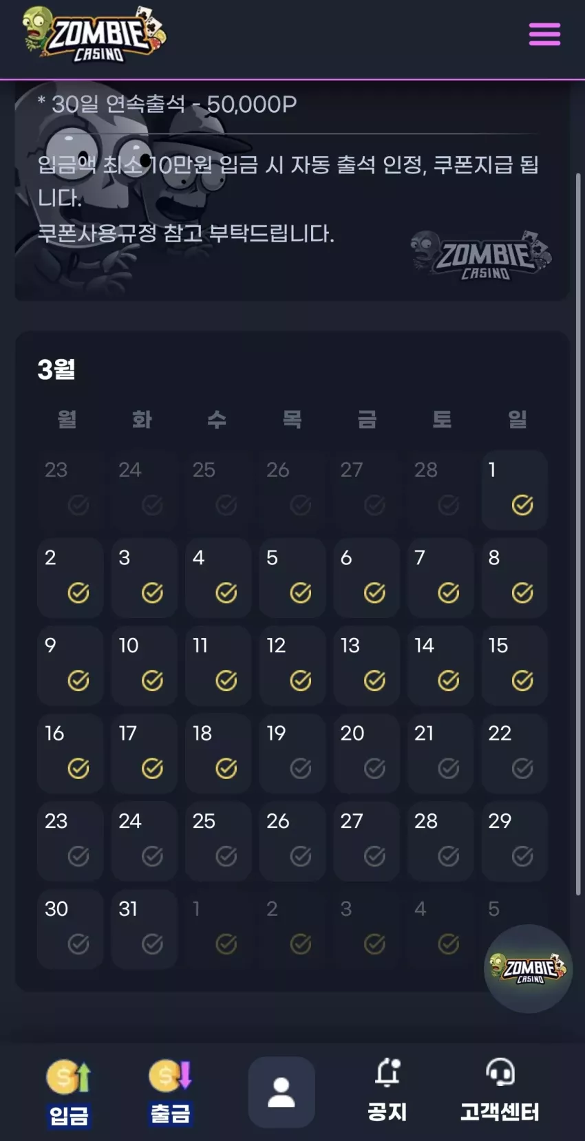
Task: Toggle attendance check on March 19
Action: click(x=300, y=768)
